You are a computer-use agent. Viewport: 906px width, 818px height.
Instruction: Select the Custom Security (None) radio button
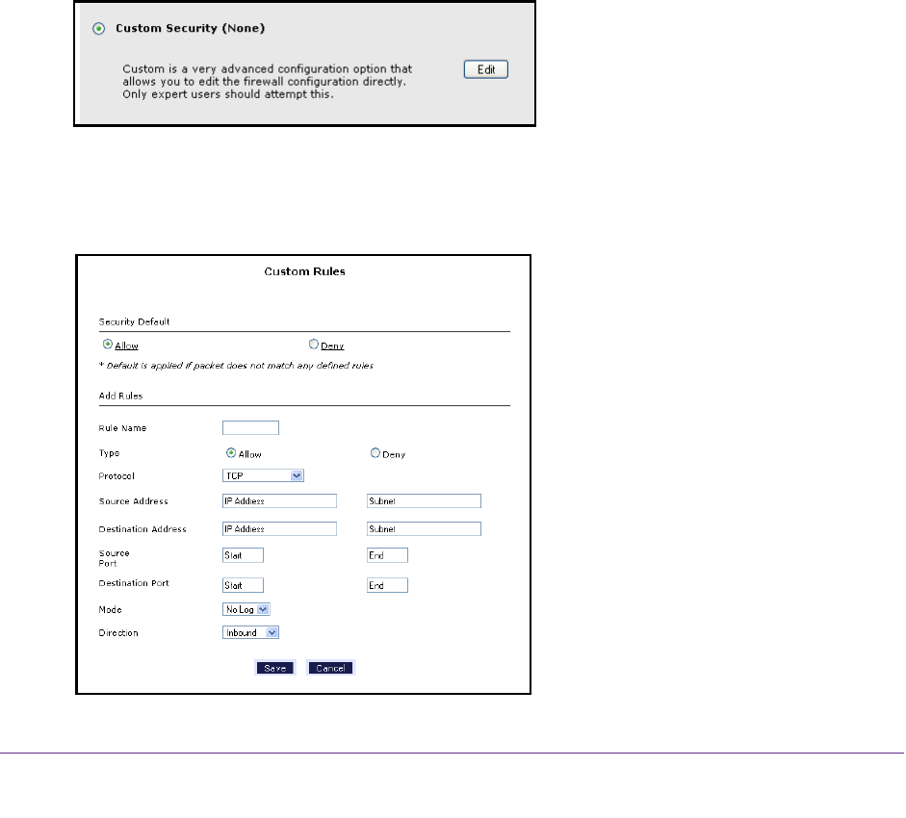click(x=99, y=28)
